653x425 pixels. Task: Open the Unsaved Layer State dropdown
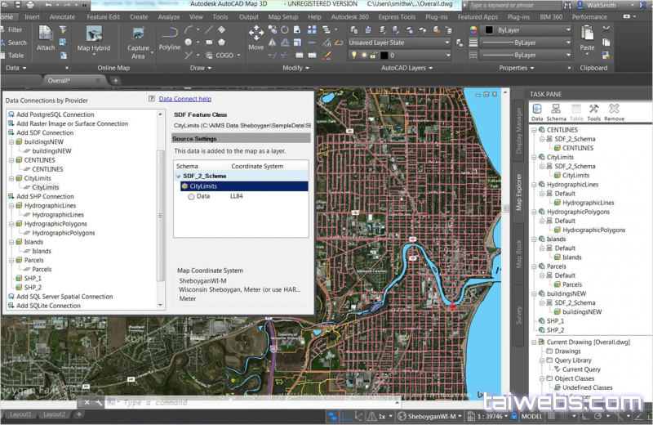tap(399, 42)
